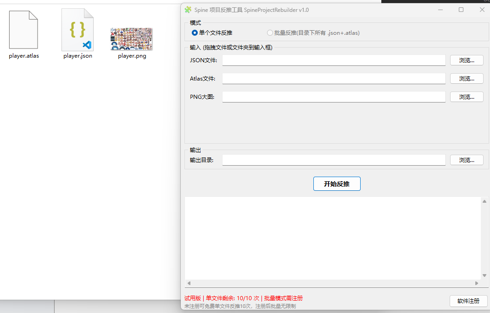The width and height of the screenshot is (490, 313).
Task: Browse for 输出目录 with 浏览
Action: point(467,160)
